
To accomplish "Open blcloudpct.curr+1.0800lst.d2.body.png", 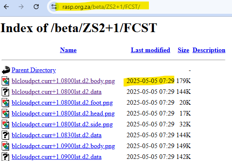I will pos(63,81).
